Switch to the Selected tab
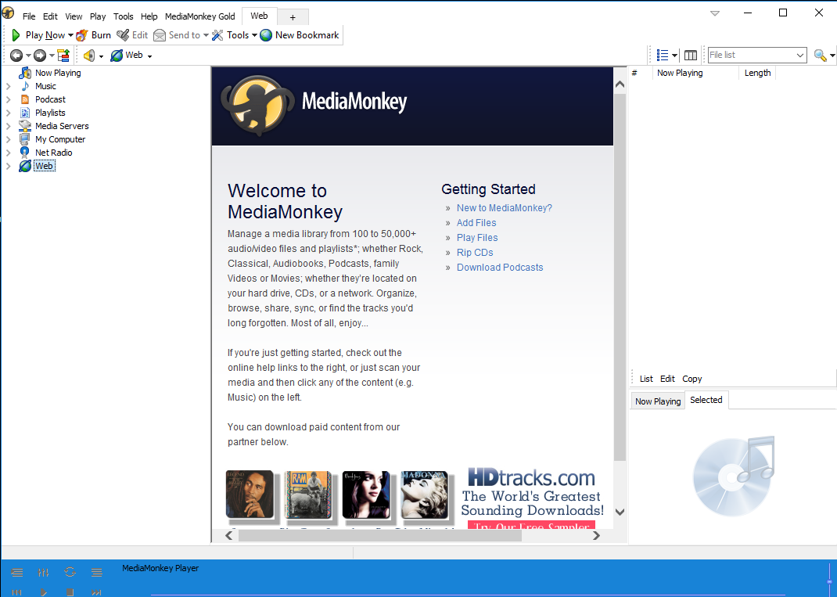The height and width of the screenshot is (597, 837). (x=706, y=400)
